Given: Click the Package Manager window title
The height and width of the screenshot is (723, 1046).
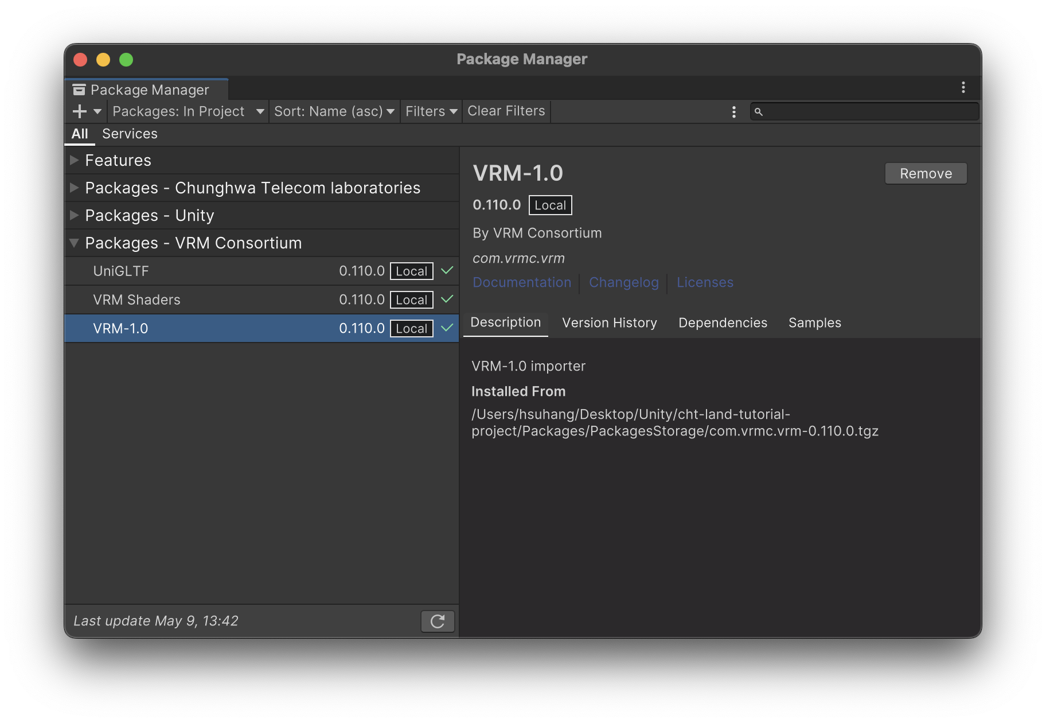Looking at the screenshot, I should 522,59.
